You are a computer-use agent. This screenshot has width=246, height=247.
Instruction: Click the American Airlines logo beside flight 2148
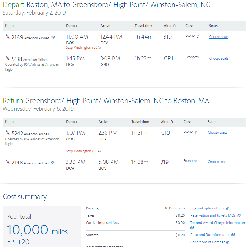[8, 162]
